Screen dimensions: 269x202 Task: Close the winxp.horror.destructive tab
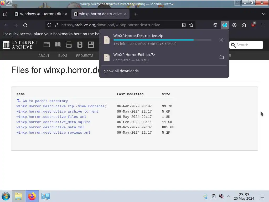[x=125, y=14]
